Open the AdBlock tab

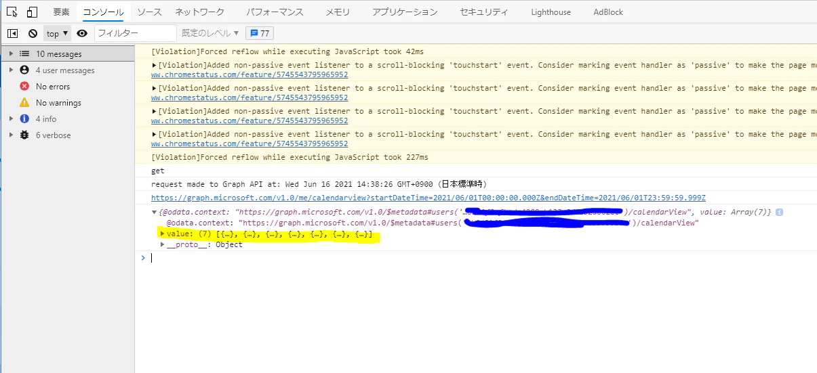(x=607, y=12)
